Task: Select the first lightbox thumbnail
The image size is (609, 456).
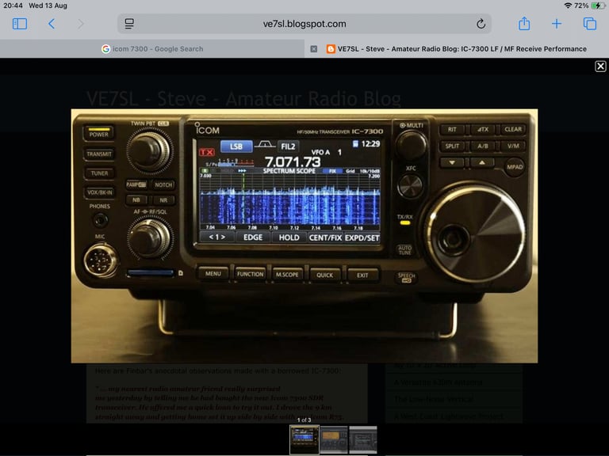Action: tap(304, 439)
